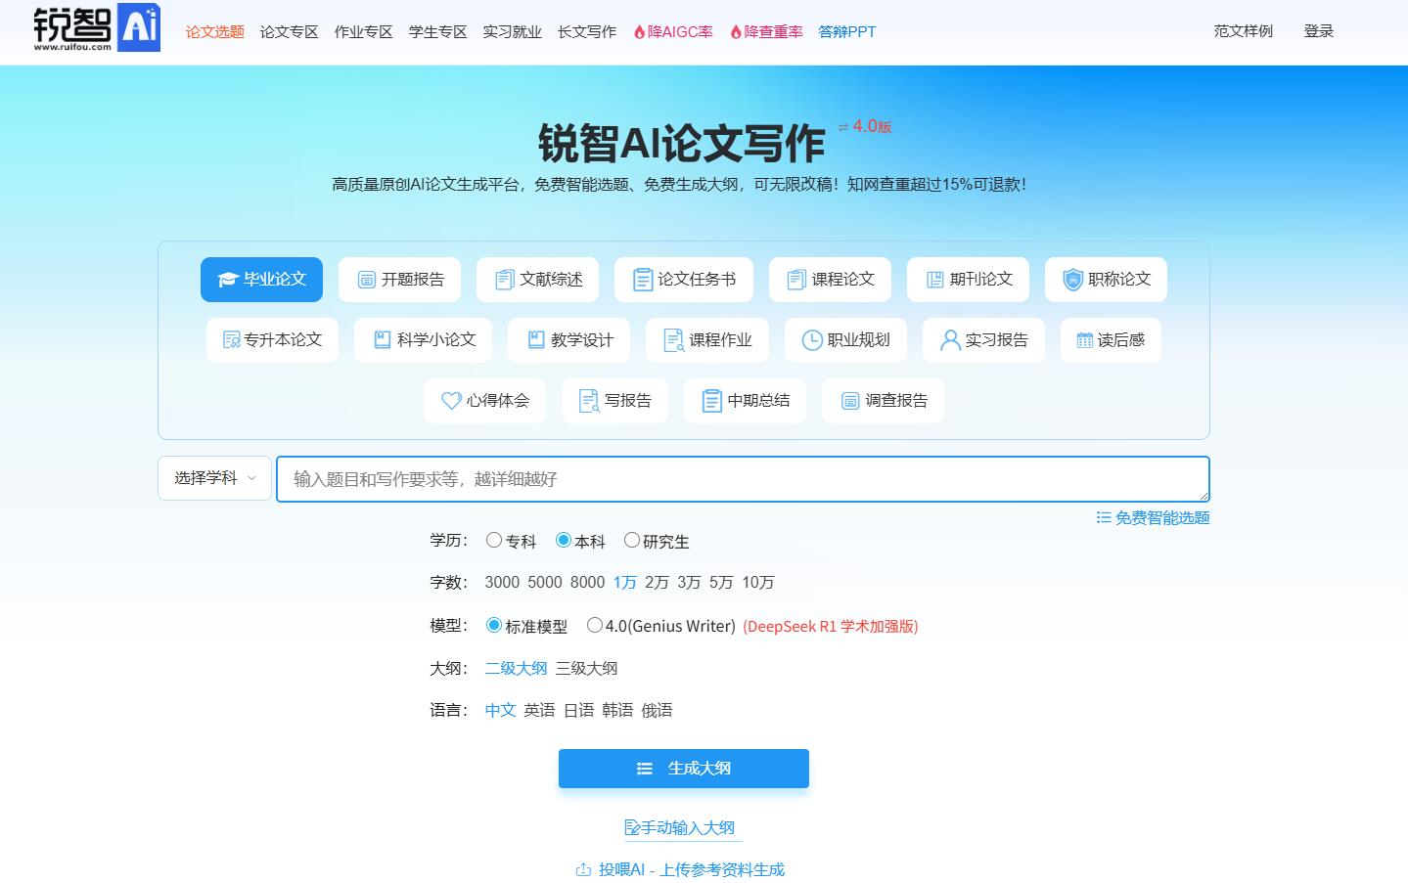Set language to 俄语
Viewport: 1408px width, 883px height.
click(657, 710)
